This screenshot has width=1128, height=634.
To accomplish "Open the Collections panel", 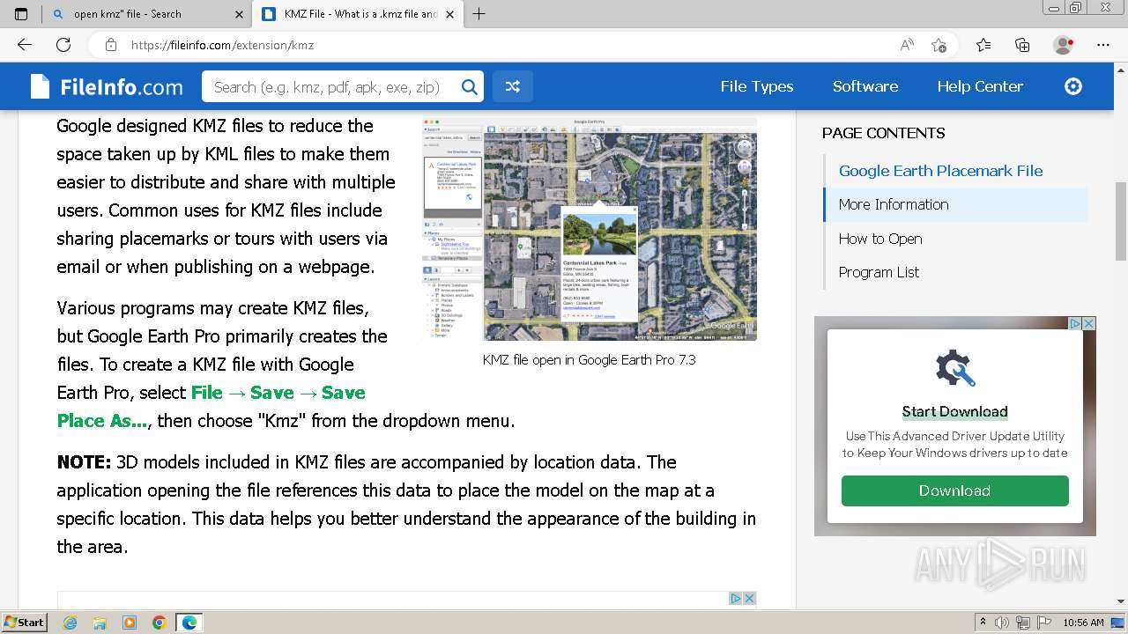I will [1022, 45].
